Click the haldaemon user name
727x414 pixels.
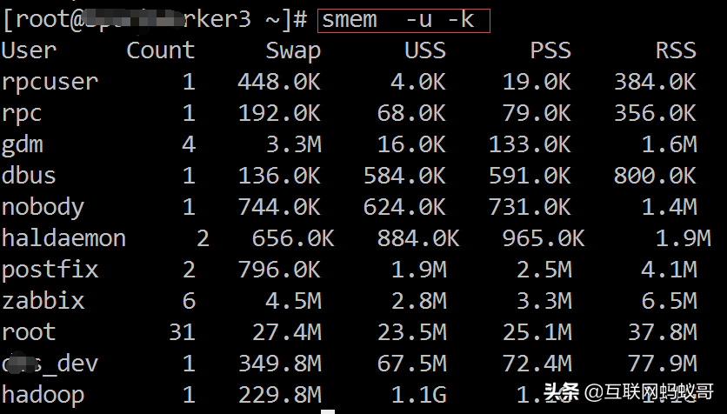(63, 238)
